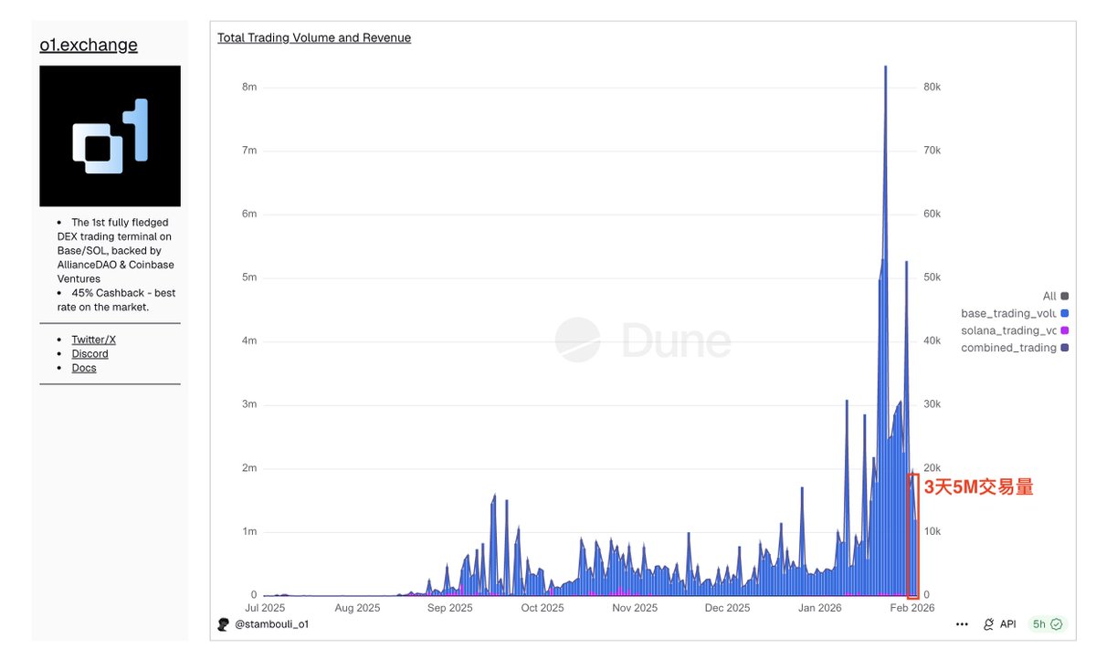Toggle the All series legend item
Viewport: 1096px width, 659px height.
pos(1049,296)
